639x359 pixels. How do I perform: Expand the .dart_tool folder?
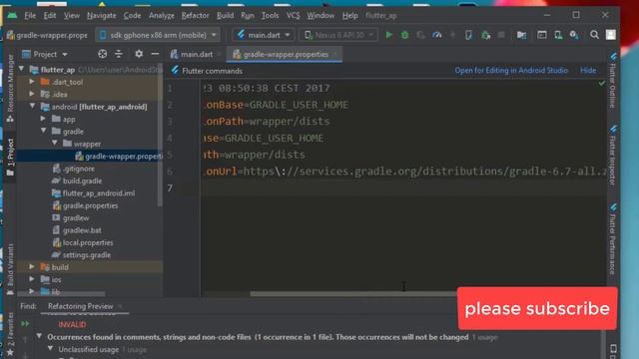point(32,82)
